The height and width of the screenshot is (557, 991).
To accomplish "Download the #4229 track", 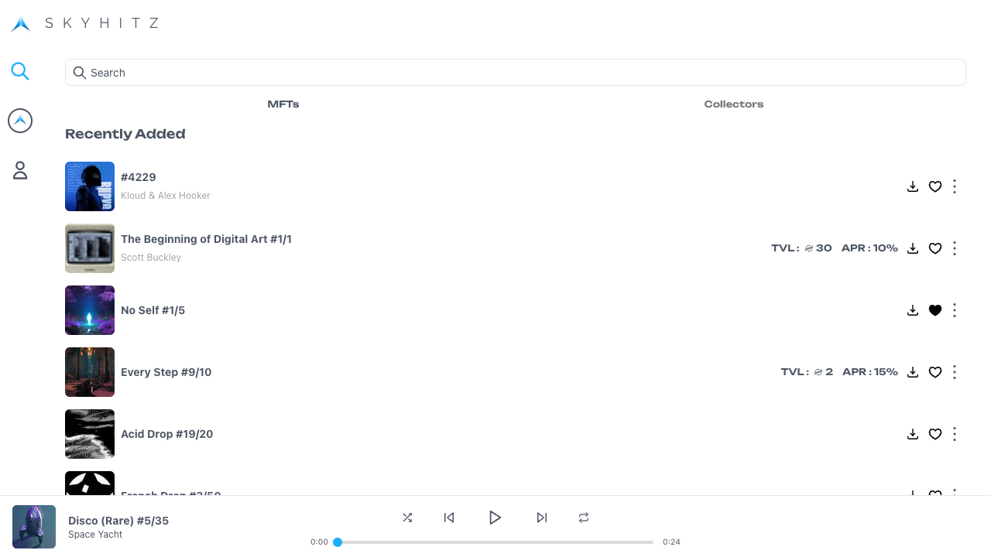I will tap(913, 186).
